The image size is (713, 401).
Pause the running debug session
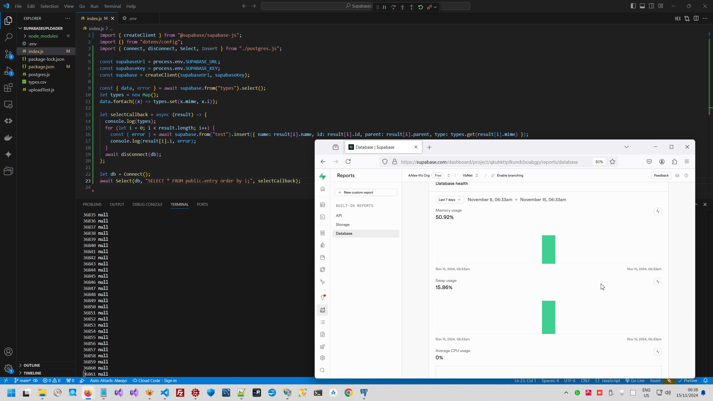click(384, 7)
